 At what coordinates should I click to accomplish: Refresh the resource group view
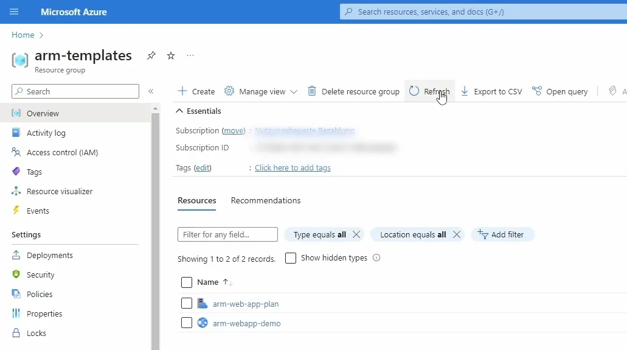[429, 91]
